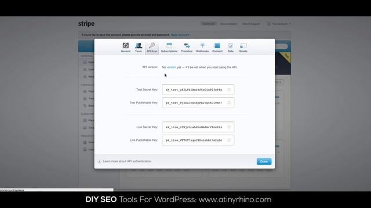371x208 pixels.
Task: Click inside the Live Publishable Key field
Action: [198, 140]
